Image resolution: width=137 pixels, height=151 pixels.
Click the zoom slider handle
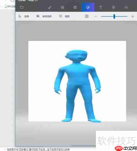[114, 16]
